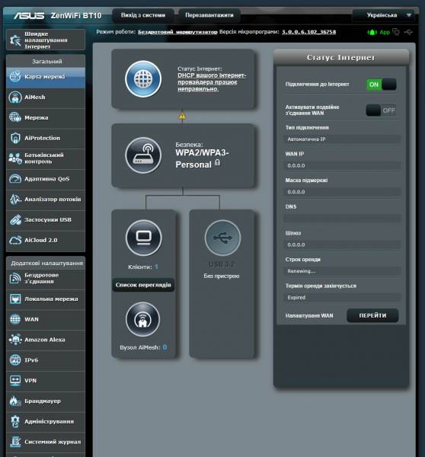Screen dimensions: 425x457
Task: Click the Renewing... lease value
Action: coord(302,271)
